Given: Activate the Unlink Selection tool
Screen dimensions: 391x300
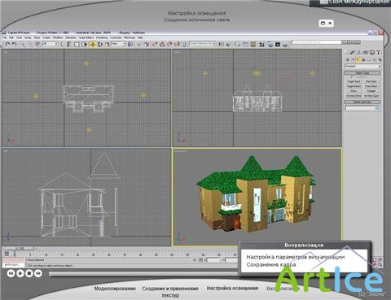Looking at the screenshot, I should tap(30, 44).
